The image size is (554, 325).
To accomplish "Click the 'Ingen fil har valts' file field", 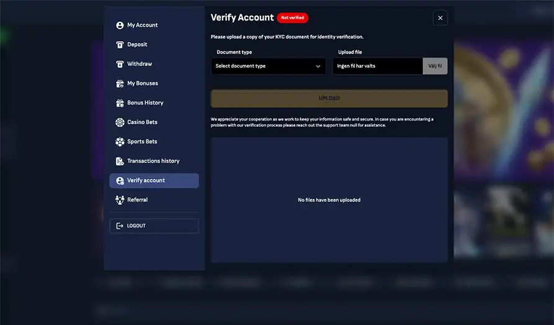I will tap(377, 66).
